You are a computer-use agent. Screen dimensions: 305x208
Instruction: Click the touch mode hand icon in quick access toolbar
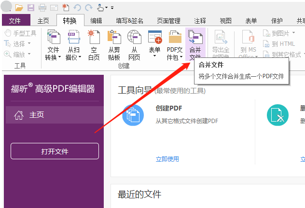pyautogui.click(x=100, y=8)
